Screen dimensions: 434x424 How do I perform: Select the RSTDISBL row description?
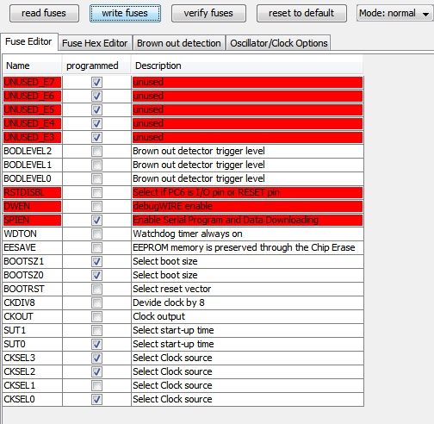click(247, 192)
